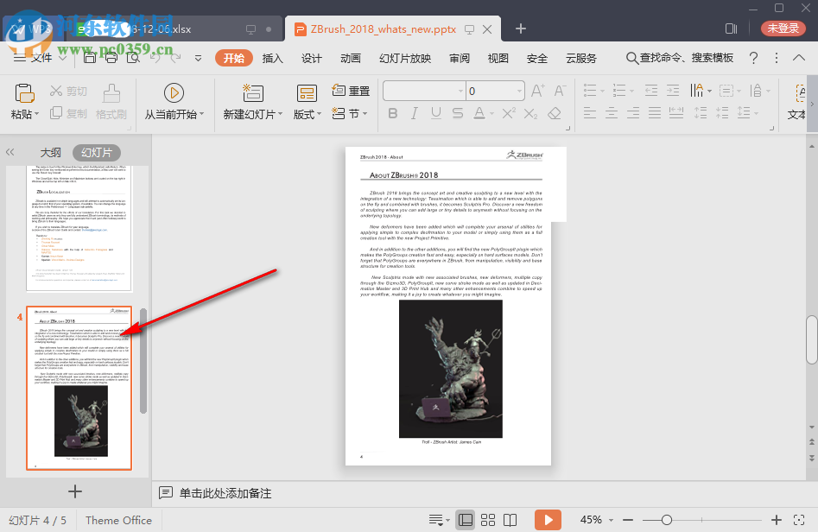
Task: Open reading view from status bar
Action: (510, 520)
